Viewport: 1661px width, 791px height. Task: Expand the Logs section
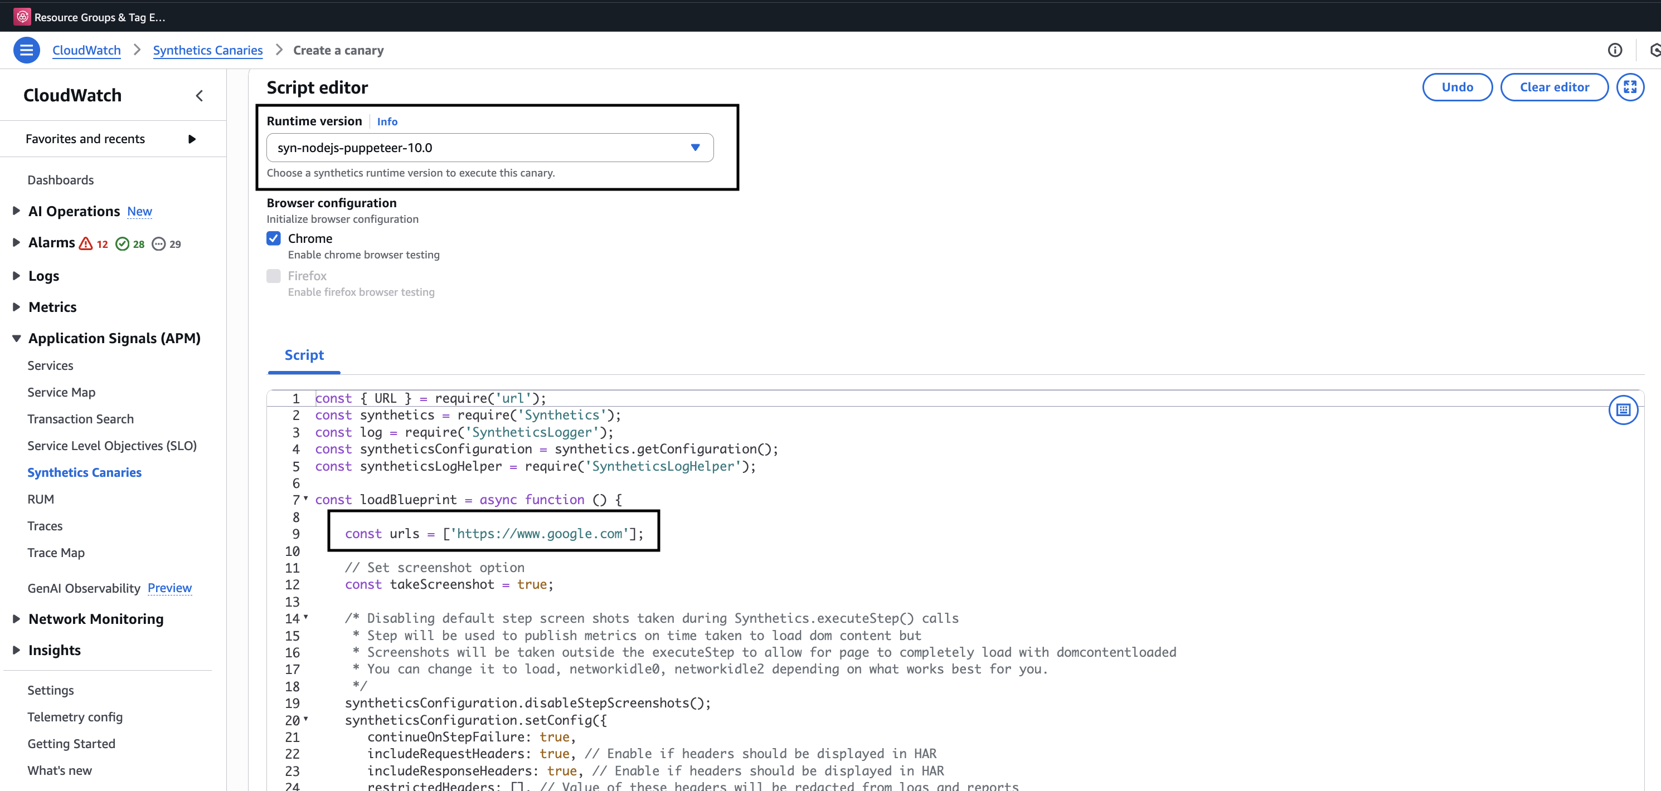tap(17, 275)
